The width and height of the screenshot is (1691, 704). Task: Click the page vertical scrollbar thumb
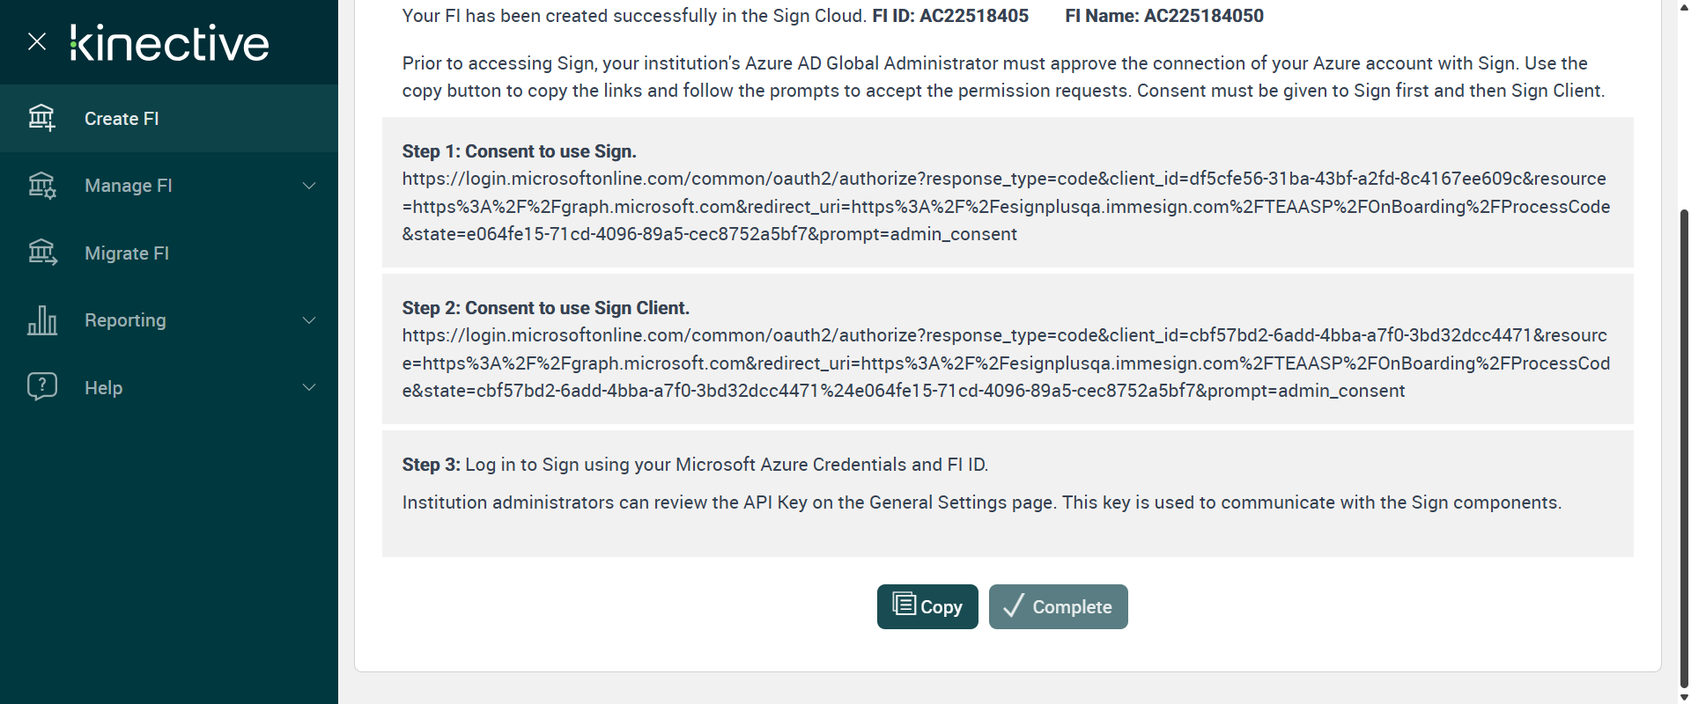(1684, 440)
